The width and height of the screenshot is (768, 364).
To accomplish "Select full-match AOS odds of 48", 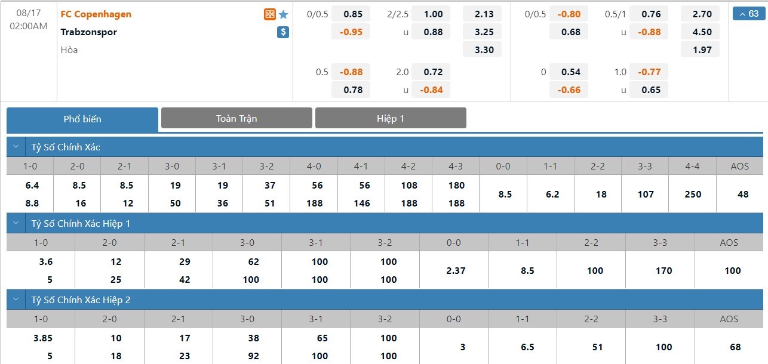I will click(739, 194).
